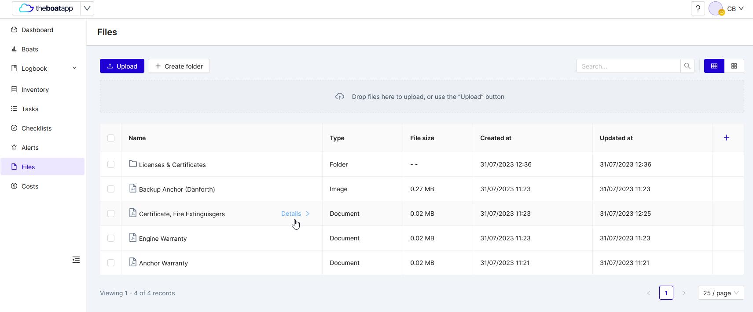Switch to table list view
The width and height of the screenshot is (753, 312).
(x=714, y=66)
